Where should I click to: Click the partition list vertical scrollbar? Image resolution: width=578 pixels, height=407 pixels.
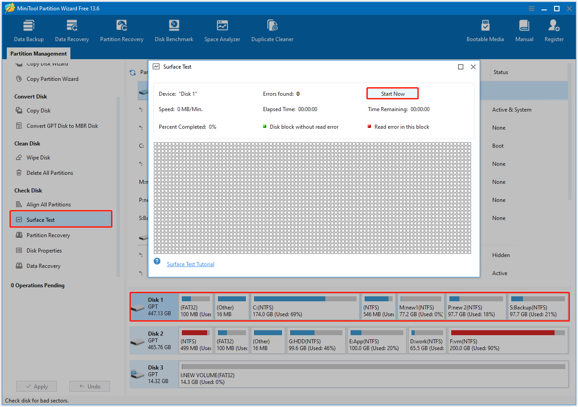570,131
